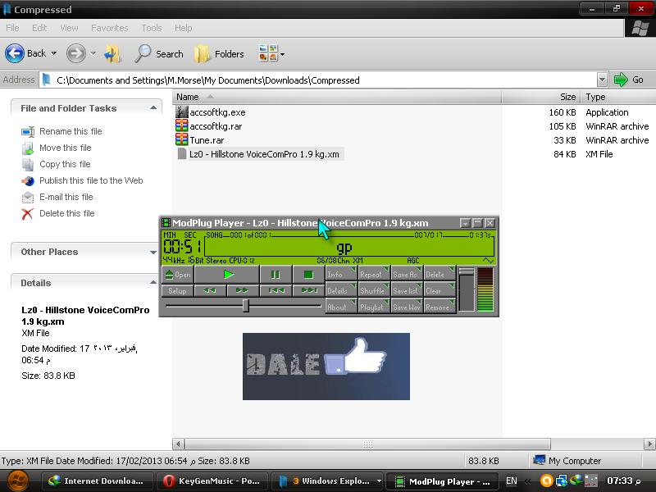Click the Info button in ModPlug Player
The width and height of the screenshot is (656, 492).
coord(341,274)
